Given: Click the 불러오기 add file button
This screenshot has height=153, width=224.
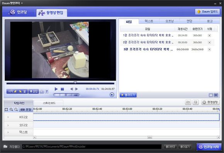Looking at the screenshot, I should coord(128,95).
